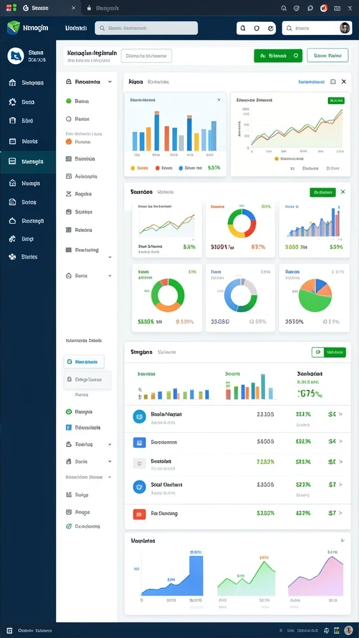This screenshot has width=359, height=638.
Task: Open the taskbar grid icon at bottom-left
Action: [9, 631]
